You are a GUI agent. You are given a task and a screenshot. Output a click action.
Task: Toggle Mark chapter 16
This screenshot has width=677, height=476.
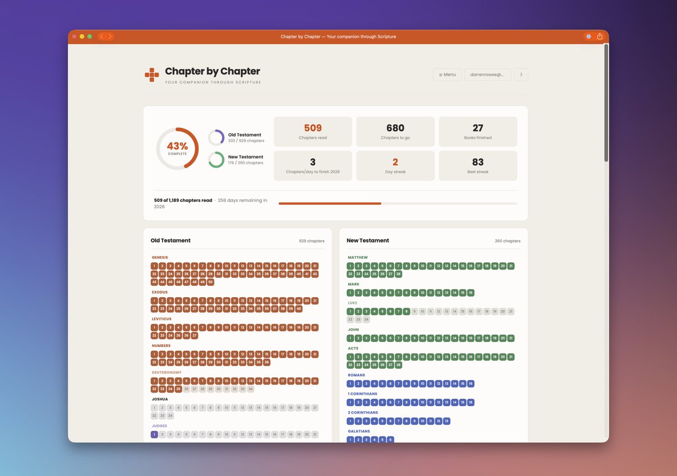tap(471, 293)
